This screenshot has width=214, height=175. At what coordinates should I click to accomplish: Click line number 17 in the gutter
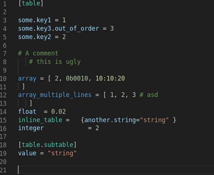(3, 137)
